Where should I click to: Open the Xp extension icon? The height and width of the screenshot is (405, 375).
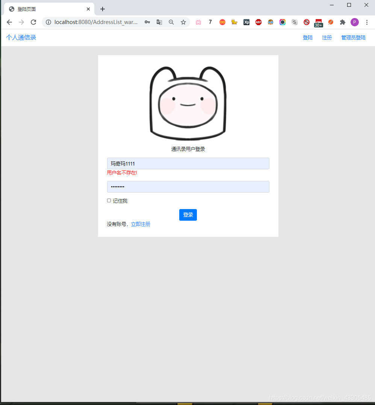click(x=246, y=22)
